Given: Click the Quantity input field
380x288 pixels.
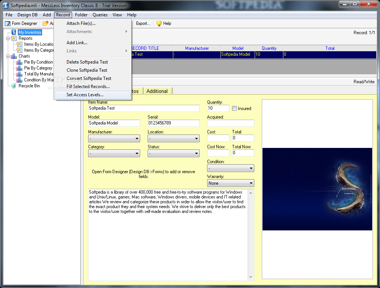Looking at the screenshot, I should 218,108.
